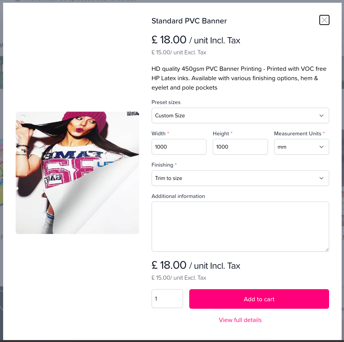Click the Height field label

221,133
